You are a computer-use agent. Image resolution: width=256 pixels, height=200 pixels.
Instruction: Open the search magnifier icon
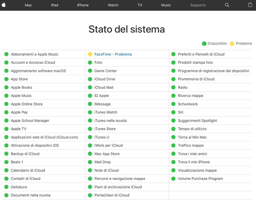click(x=227, y=5)
